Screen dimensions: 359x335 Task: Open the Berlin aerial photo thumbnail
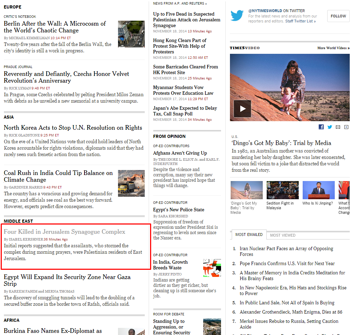131,34
